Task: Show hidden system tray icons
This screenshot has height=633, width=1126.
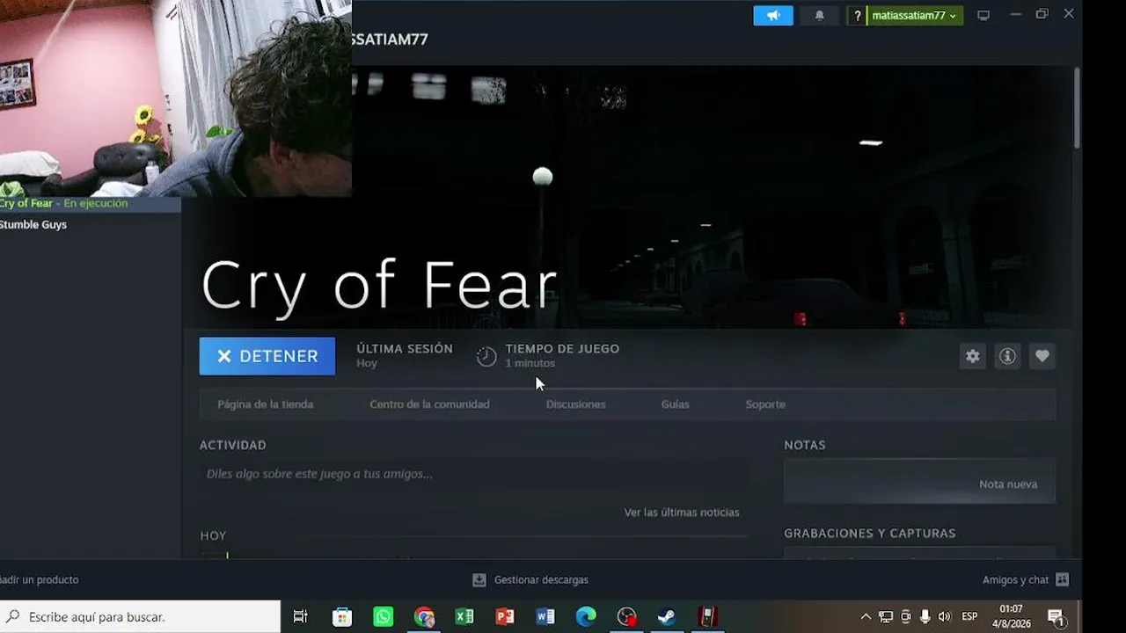Action: coord(866,616)
